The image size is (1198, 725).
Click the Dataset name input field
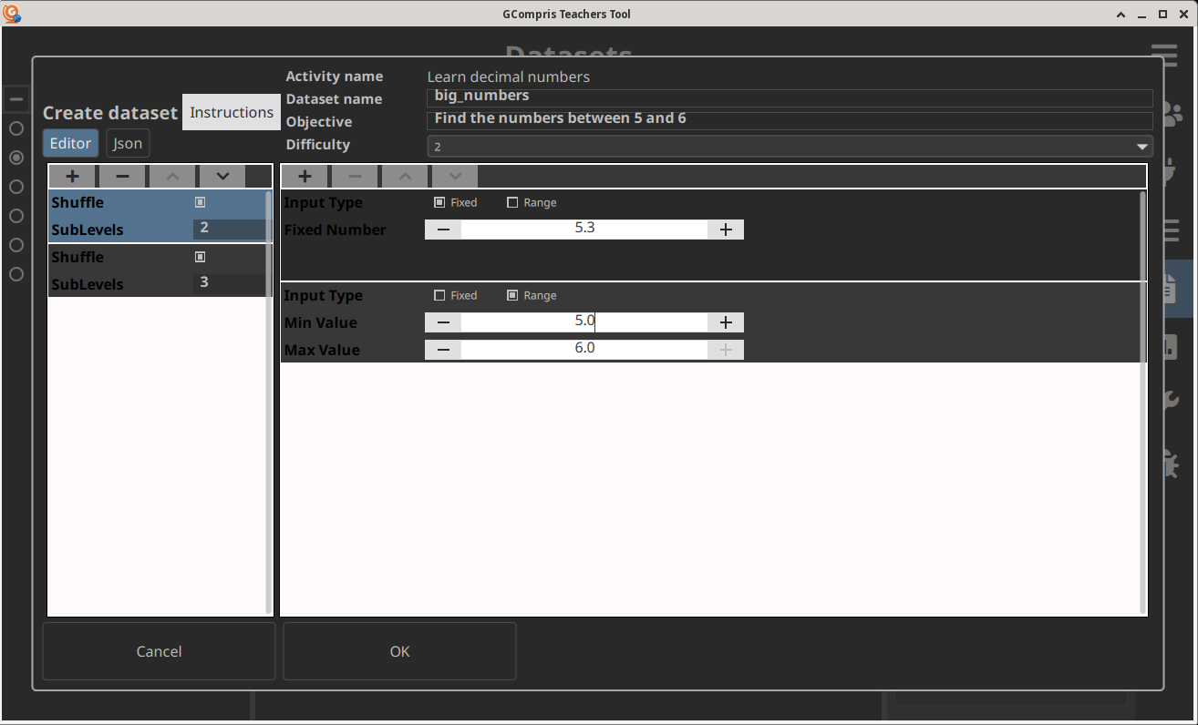point(790,97)
